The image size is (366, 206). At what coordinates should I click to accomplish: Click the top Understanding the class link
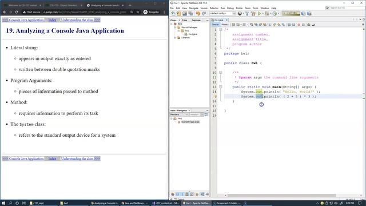[77, 20]
